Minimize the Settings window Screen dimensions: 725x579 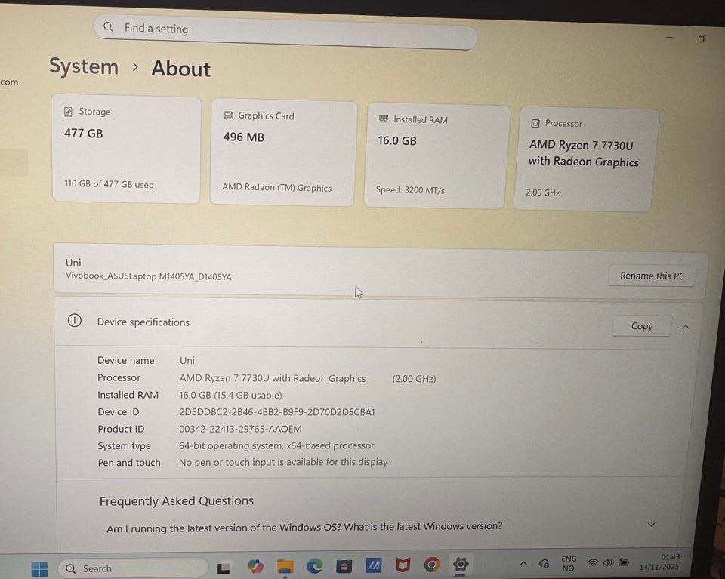(669, 37)
